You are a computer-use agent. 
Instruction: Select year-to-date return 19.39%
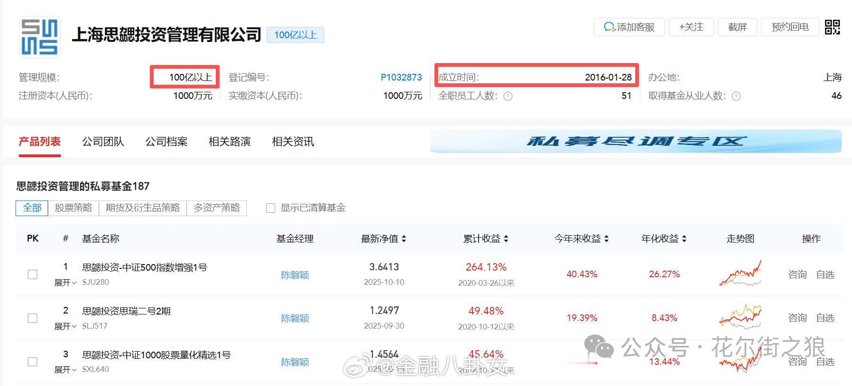[x=582, y=318]
